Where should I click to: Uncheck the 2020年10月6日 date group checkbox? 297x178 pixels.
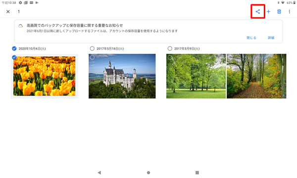click(x=14, y=48)
